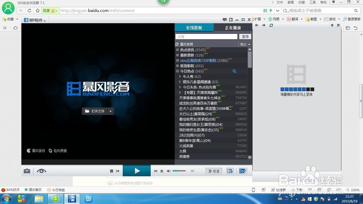
Task: Open the address bar history dropdown arrow
Action: tap(278, 11)
